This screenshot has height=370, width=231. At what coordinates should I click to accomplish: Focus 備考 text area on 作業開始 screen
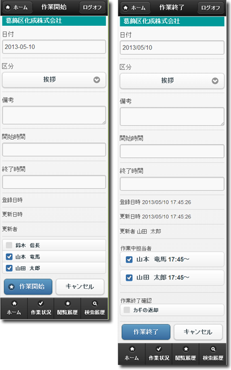click(54, 115)
